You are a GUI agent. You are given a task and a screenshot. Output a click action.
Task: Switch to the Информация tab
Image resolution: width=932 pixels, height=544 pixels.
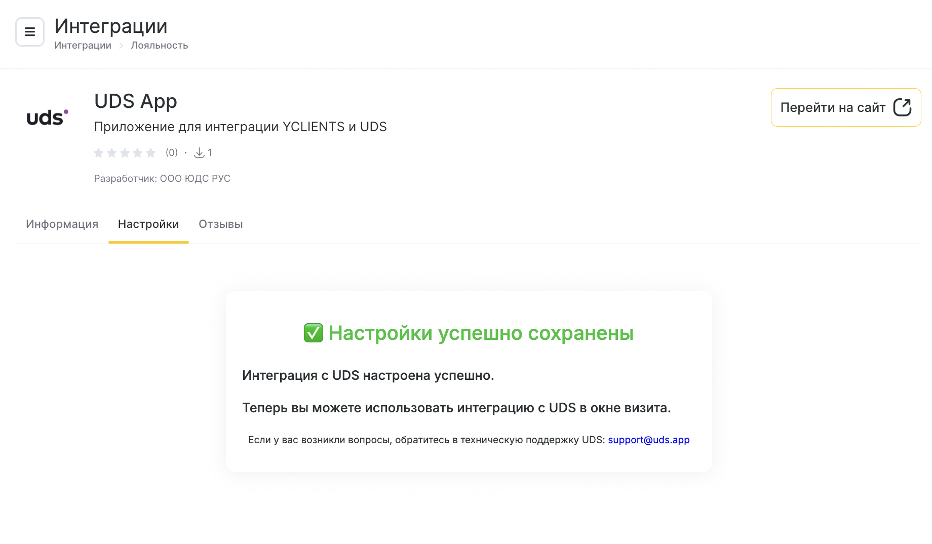coord(62,224)
